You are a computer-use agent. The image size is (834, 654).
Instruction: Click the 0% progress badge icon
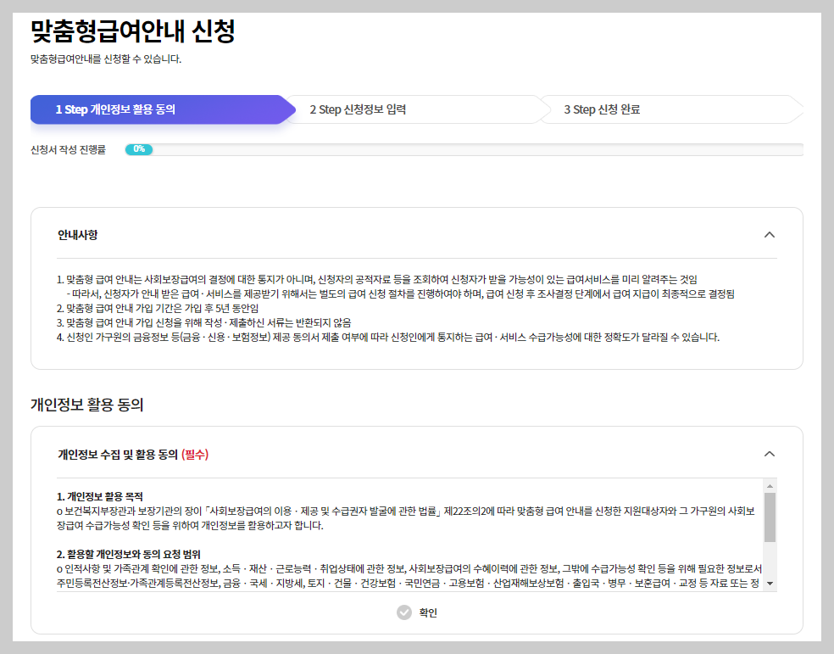click(x=140, y=148)
